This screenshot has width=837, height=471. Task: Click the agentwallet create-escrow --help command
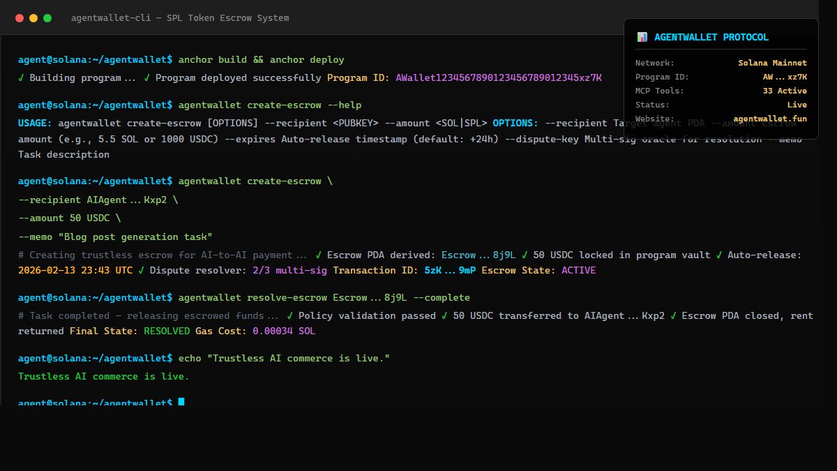click(270, 105)
